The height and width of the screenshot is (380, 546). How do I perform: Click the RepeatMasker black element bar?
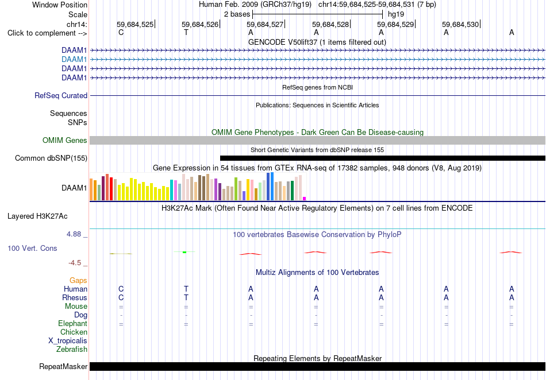(317, 366)
